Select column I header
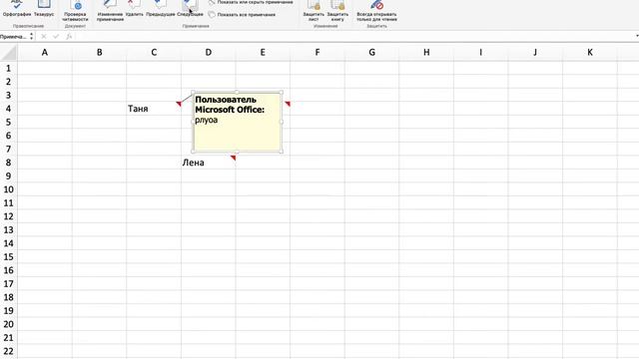The image size is (639, 359). (x=481, y=53)
